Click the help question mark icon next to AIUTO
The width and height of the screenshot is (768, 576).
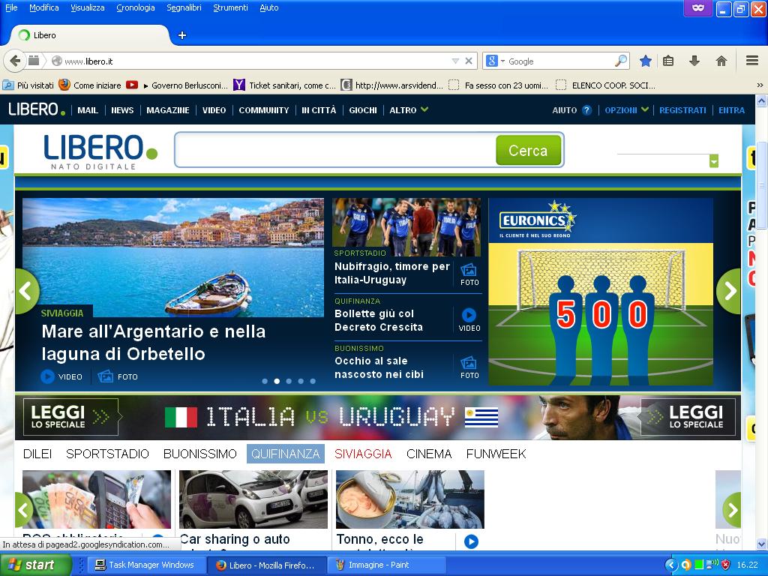pos(586,110)
